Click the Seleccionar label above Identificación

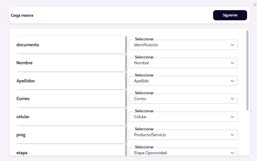coord(144,39)
